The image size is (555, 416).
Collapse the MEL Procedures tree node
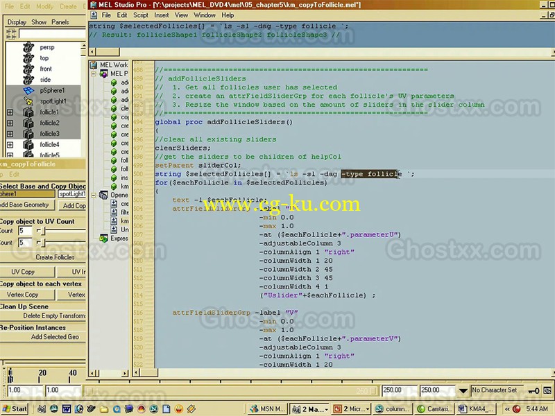click(x=94, y=74)
